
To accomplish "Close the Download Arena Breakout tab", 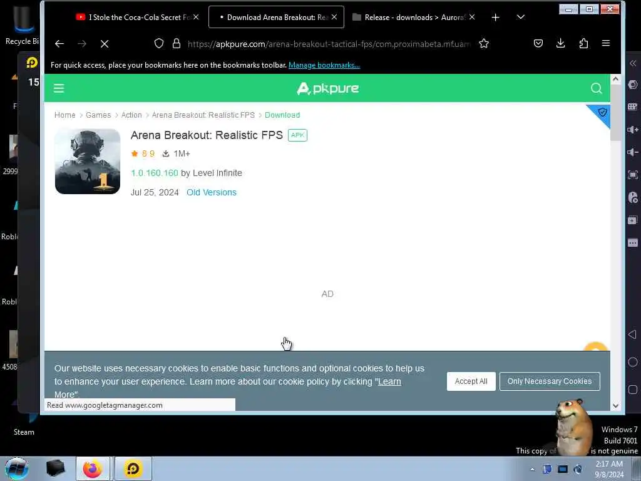I will coord(334,17).
